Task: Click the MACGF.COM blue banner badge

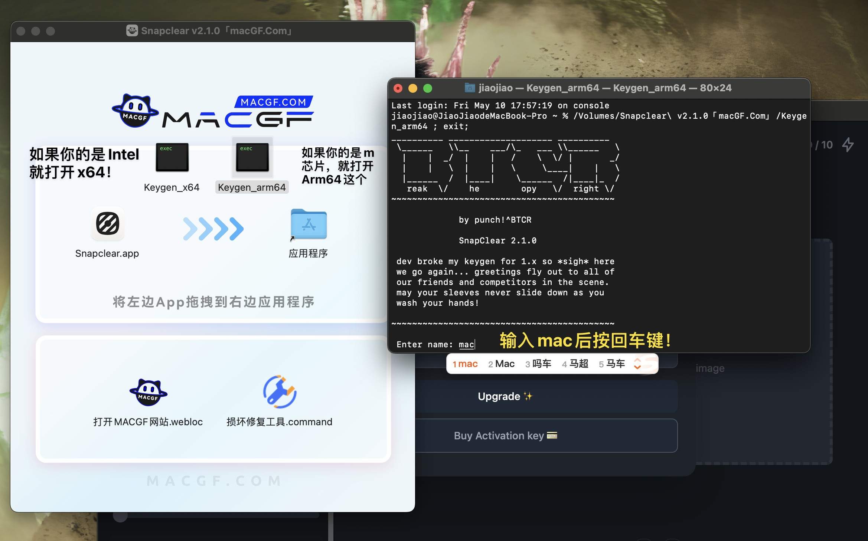Action: coord(273,102)
